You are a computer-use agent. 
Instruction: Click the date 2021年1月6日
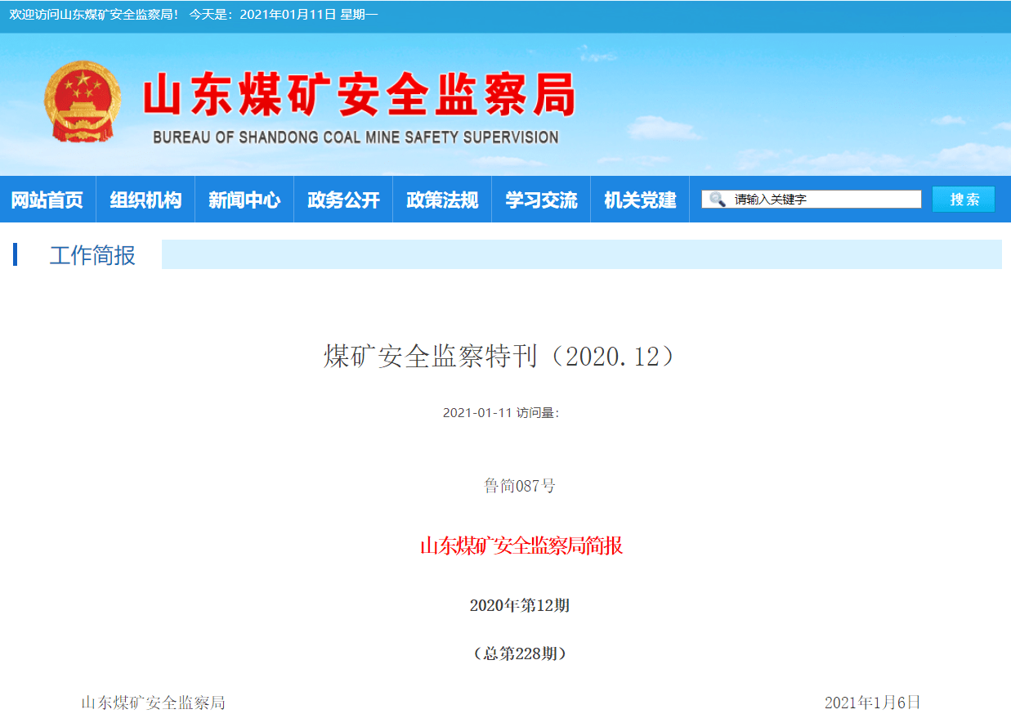(x=873, y=703)
